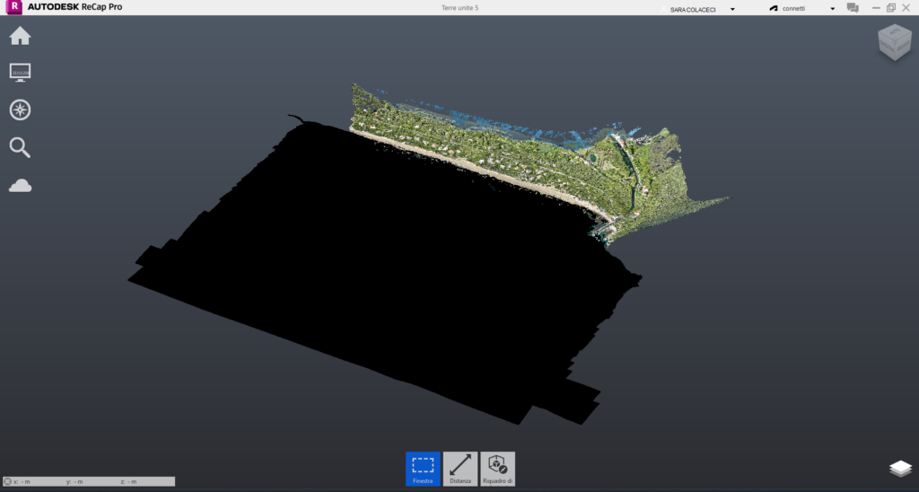Expand the SARA COLACECI account dropdown arrow

click(x=733, y=9)
